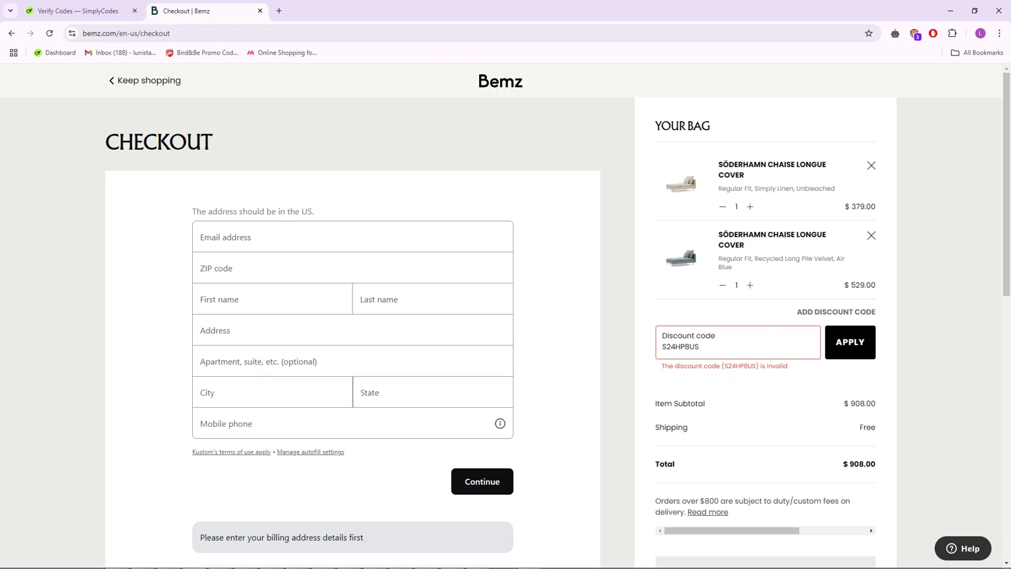This screenshot has width=1011, height=569.
Task: Focus the State field
Action: tap(433, 392)
